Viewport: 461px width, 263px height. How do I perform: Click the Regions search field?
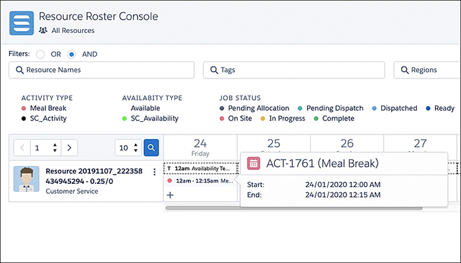pyautogui.click(x=427, y=70)
